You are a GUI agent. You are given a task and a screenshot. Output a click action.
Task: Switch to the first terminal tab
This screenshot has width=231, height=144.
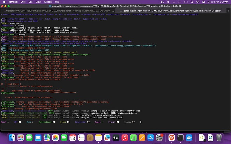(58, 11)
